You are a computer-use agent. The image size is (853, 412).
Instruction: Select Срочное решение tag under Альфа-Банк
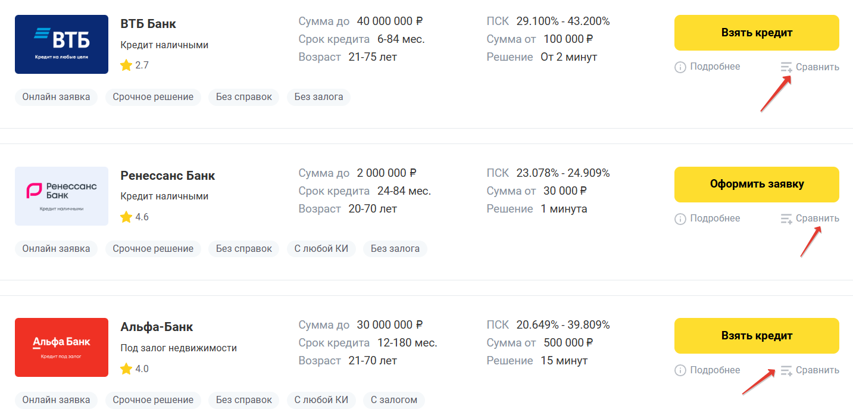click(x=153, y=400)
